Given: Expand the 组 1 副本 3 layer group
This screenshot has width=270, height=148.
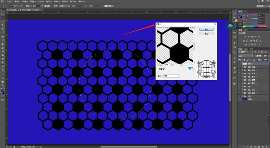Looking at the screenshot, I should click(243, 67).
